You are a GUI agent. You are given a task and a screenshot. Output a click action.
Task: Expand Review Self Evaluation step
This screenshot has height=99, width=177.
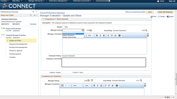pyautogui.click(x=2, y=28)
